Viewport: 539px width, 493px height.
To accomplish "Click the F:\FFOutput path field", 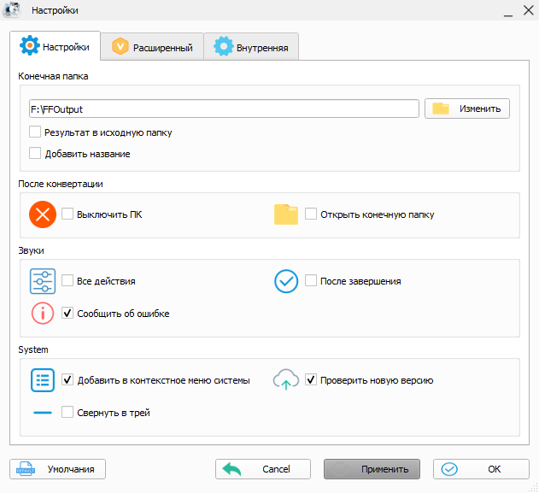I will coord(224,109).
